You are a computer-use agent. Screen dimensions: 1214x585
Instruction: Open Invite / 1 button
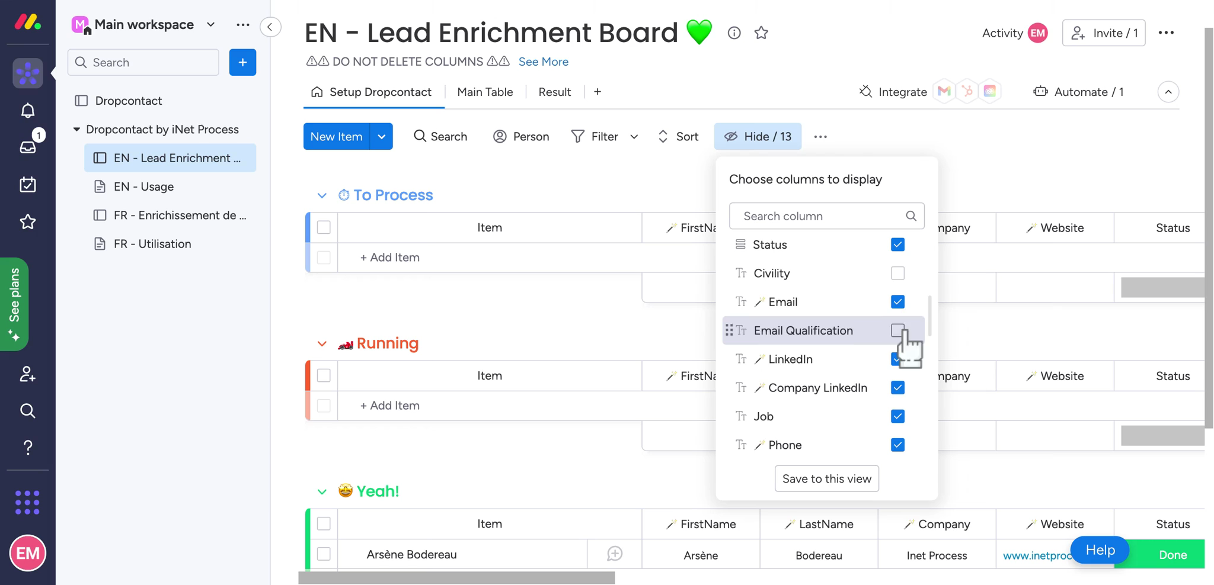tap(1103, 33)
